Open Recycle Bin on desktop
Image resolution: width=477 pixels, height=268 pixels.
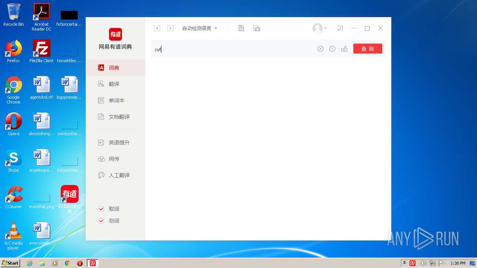pos(13,15)
